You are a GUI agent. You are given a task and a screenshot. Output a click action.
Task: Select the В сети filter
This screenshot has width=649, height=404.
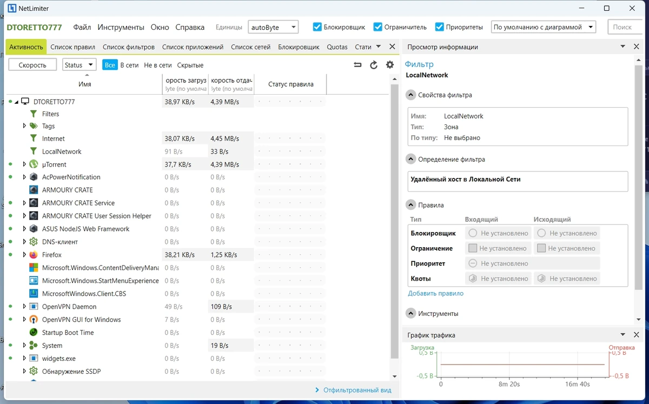click(129, 65)
